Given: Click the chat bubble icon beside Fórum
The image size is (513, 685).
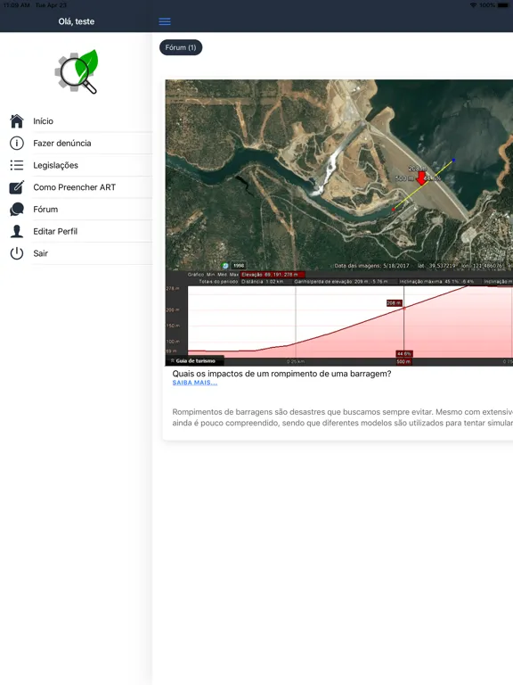Looking at the screenshot, I should (17, 210).
